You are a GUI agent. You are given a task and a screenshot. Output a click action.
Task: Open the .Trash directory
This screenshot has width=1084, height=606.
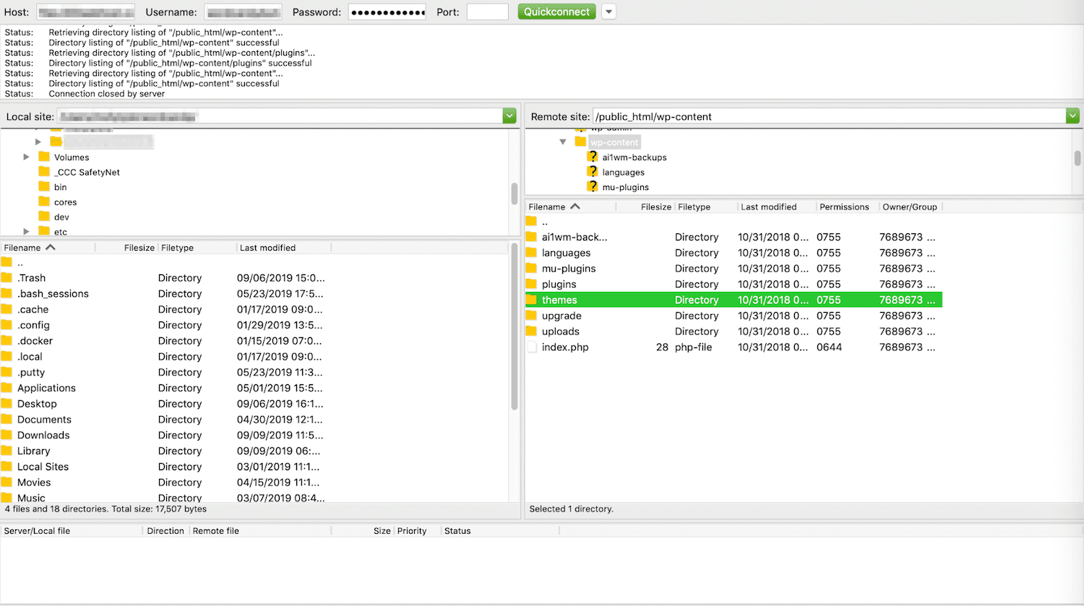coord(31,277)
